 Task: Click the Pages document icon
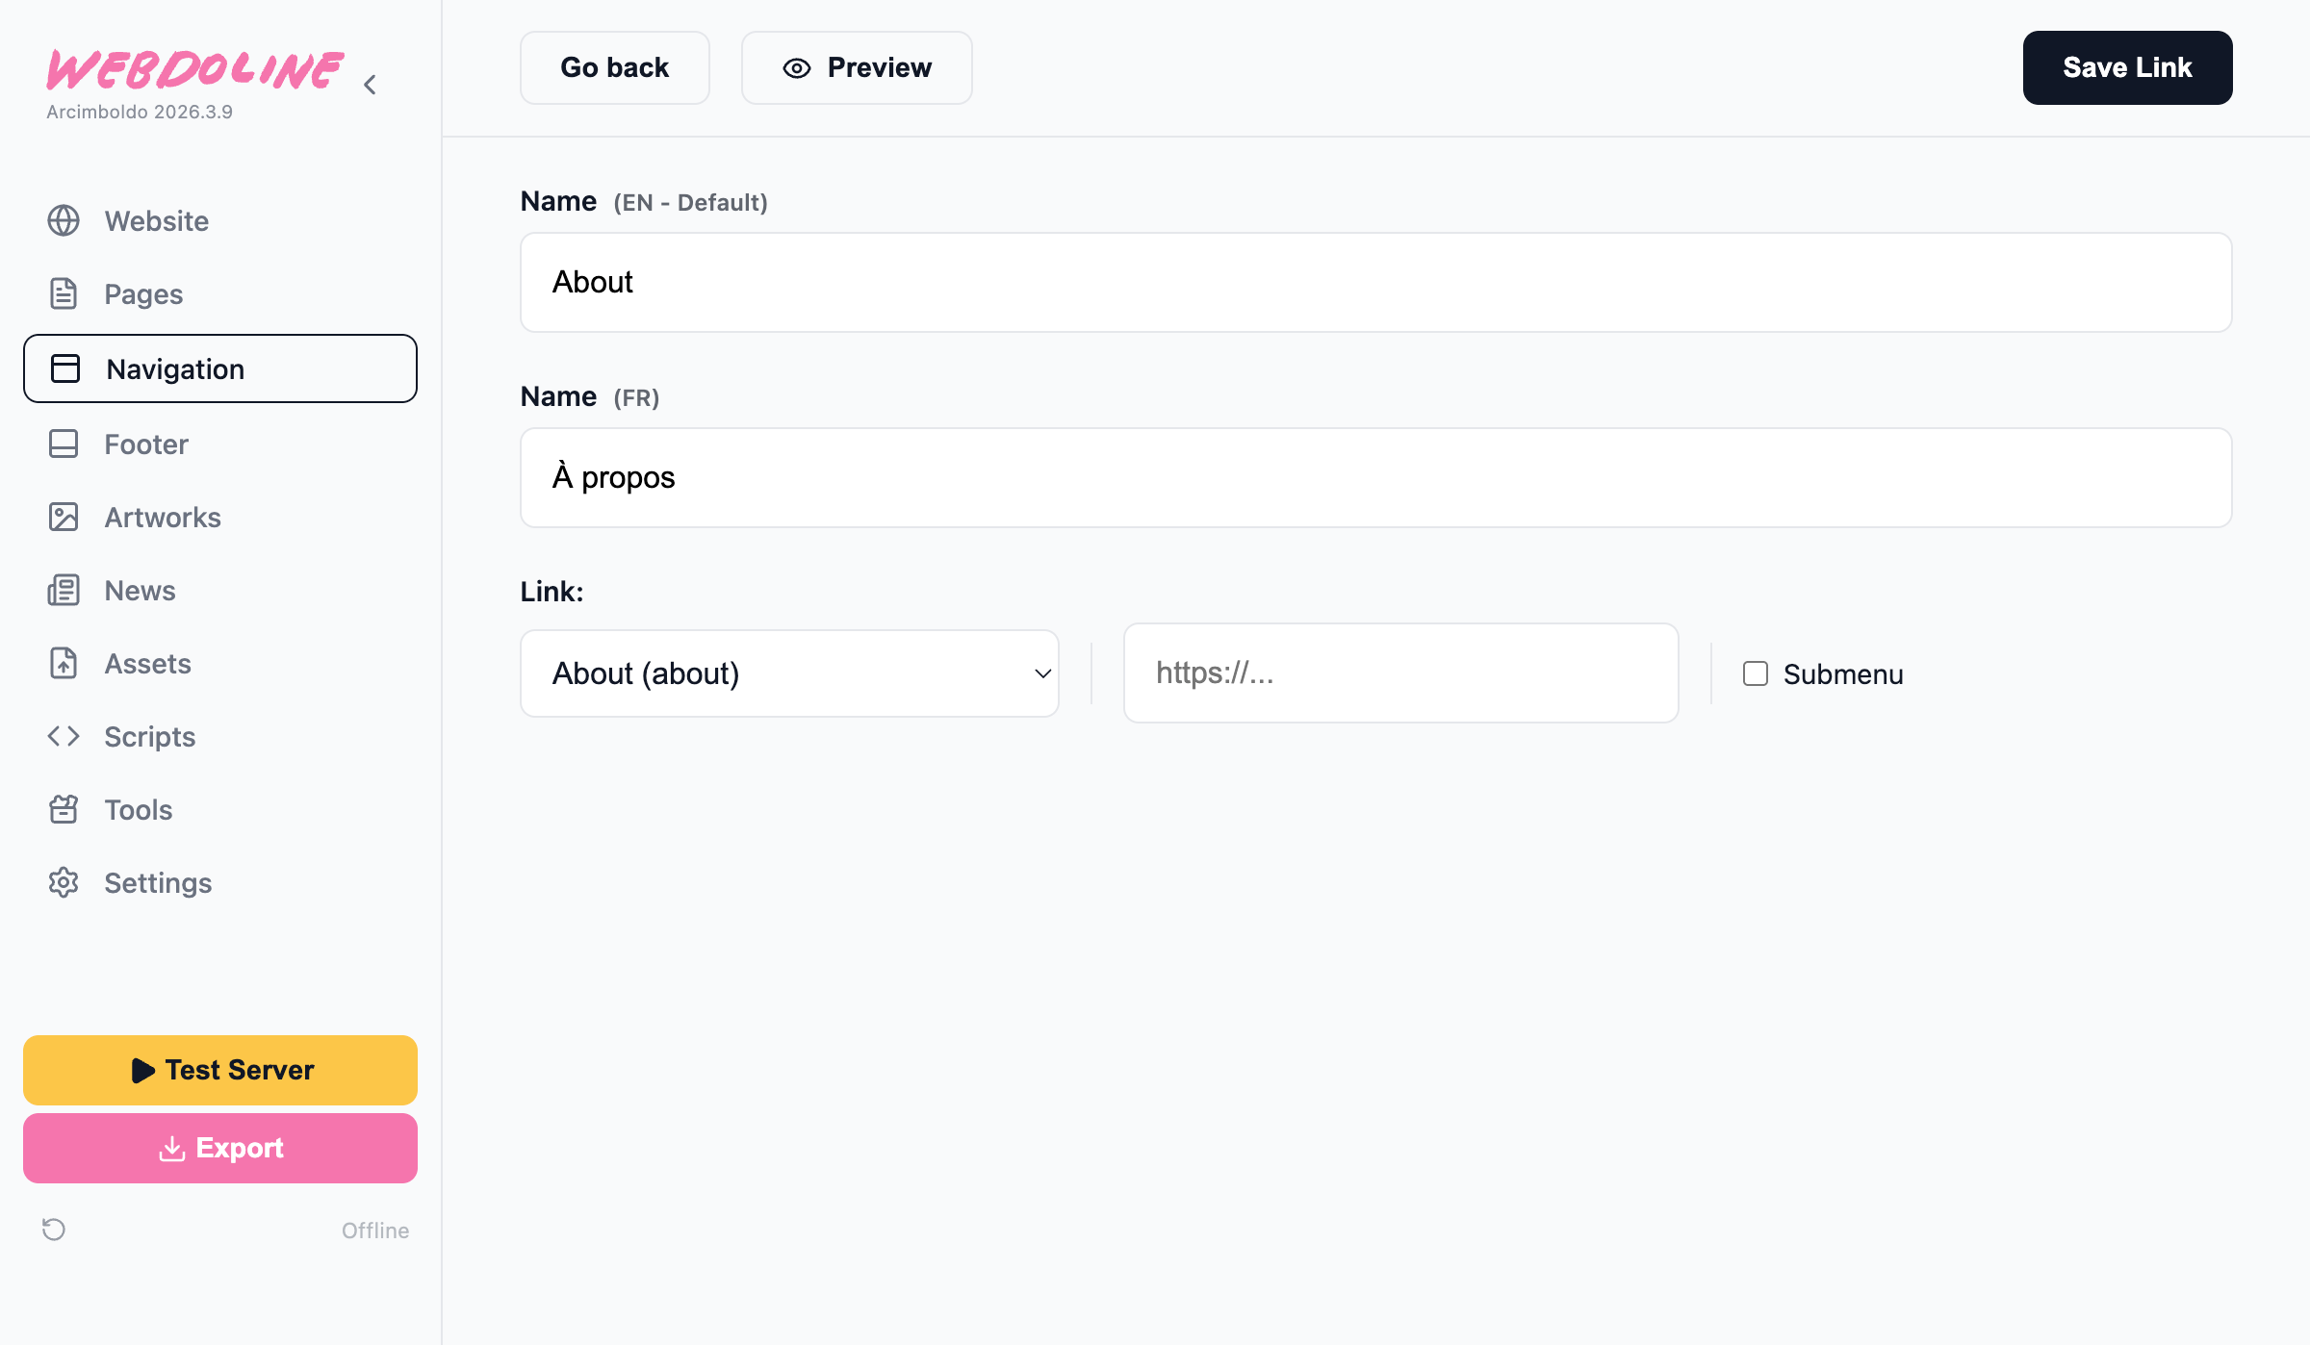coord(64,293)
